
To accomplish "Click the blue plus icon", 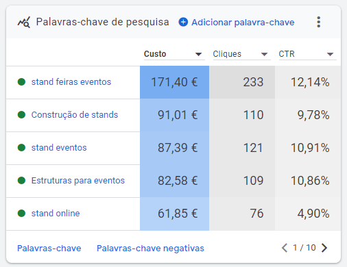I will point(183,22).
